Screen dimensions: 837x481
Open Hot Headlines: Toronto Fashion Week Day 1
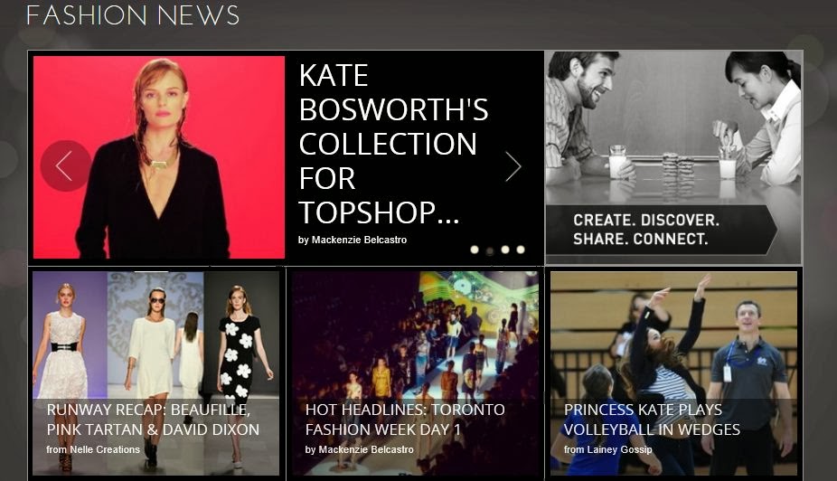point(405,420)
